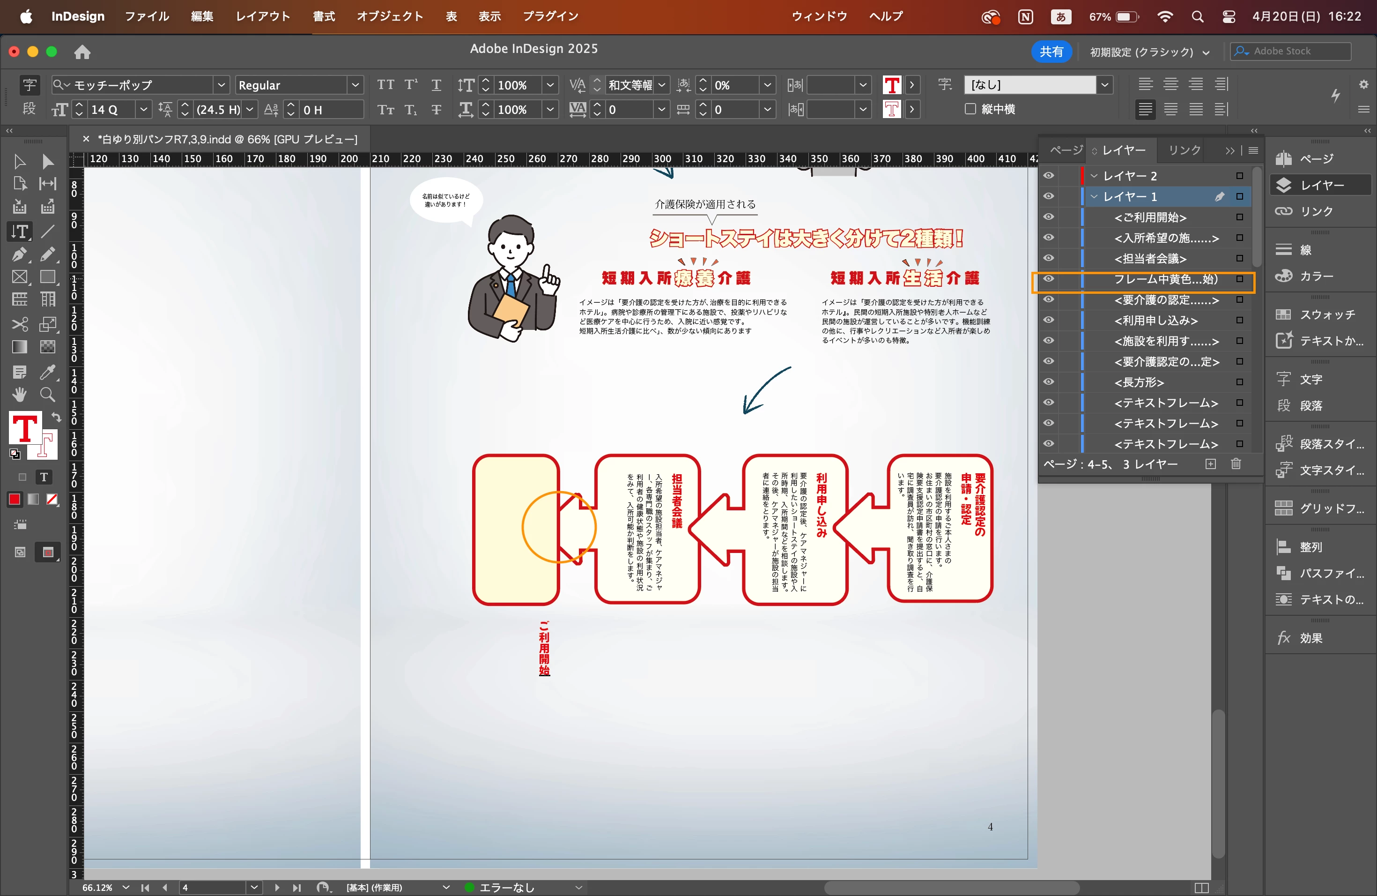1377x896 pixels.
Task: Switch to the リンク panel tab
Action: [x=1184, y=150]
